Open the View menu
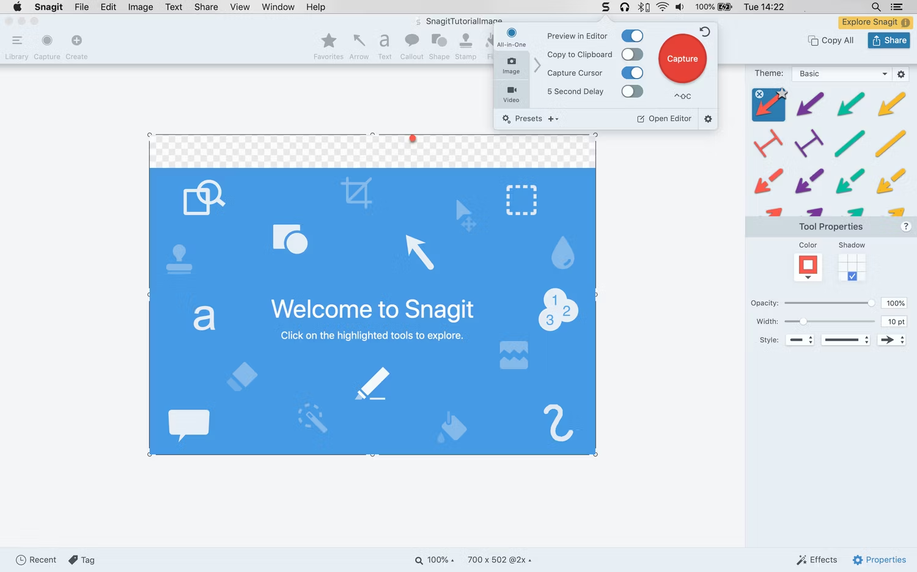This screenshot has height=572, width=917. click(x=240, y=7)
